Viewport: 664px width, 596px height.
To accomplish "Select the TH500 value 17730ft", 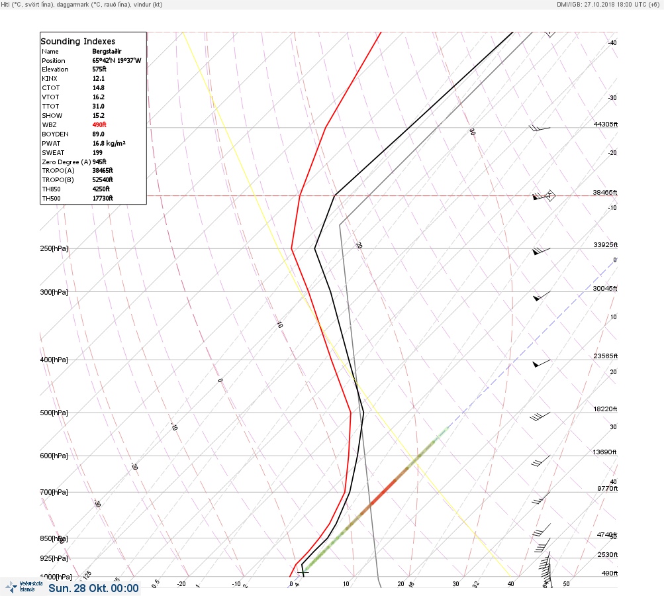I will click(103, 198).
